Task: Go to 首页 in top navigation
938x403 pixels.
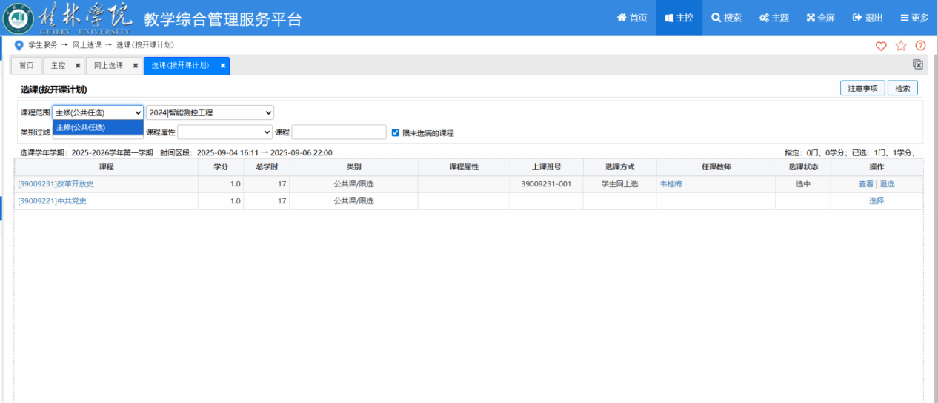Action: pos(631,18)
